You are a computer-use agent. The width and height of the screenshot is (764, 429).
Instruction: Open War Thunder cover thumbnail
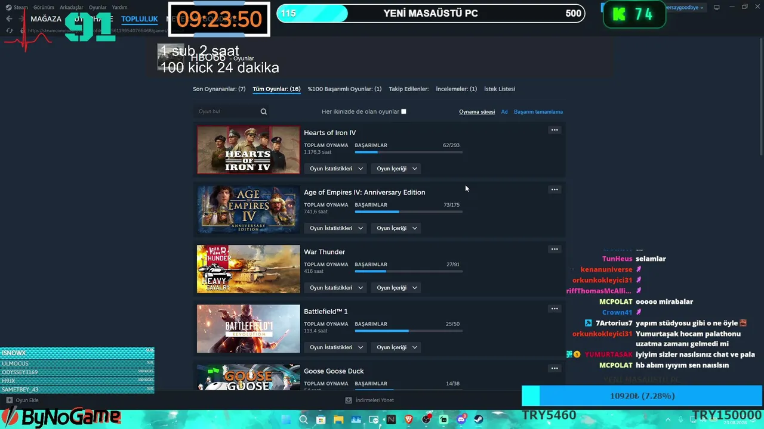pos(248,269)
